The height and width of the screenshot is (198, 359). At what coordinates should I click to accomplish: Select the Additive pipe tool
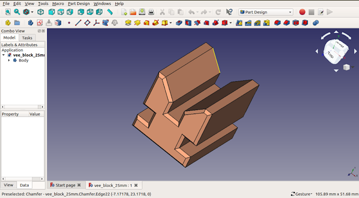(x=155, y=23)
